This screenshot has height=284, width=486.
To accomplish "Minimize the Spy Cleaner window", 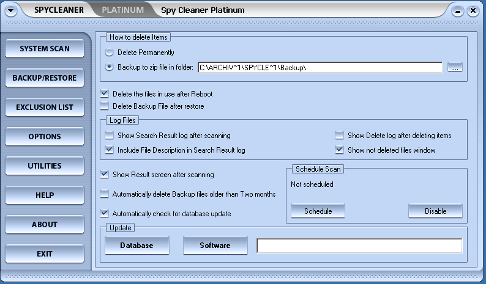I will point(457,12).
